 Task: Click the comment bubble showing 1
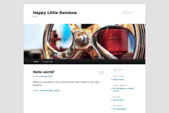[101, 73]
